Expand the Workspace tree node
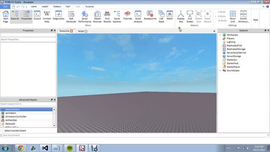The height and width of the screenshot is (152, 270). click(x=220, y=35)
